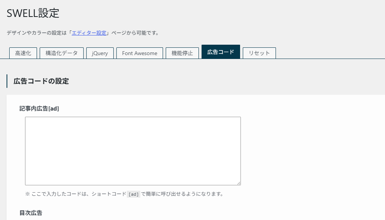Switch to the 構造化データ tab
The width and height of the screenshot is (385, 220).
pyautogui.click(x=62, y=53)
